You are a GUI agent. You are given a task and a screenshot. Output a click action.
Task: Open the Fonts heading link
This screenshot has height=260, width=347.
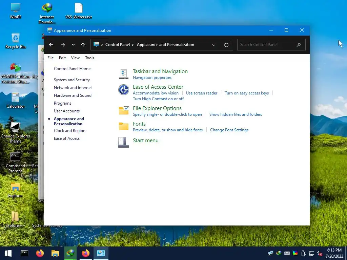139,124
